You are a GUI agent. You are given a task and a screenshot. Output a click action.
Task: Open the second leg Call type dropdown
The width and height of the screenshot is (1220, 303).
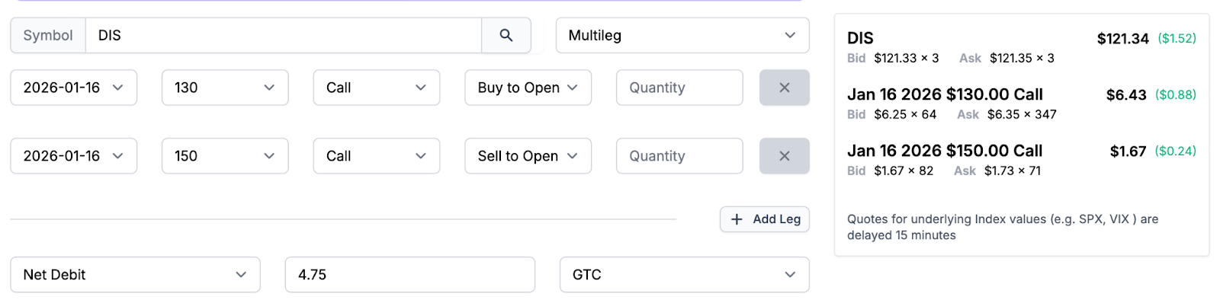pos(377,156)
